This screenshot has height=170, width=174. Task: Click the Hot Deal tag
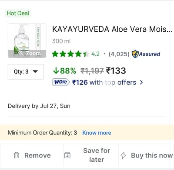(x=18, y=13)
